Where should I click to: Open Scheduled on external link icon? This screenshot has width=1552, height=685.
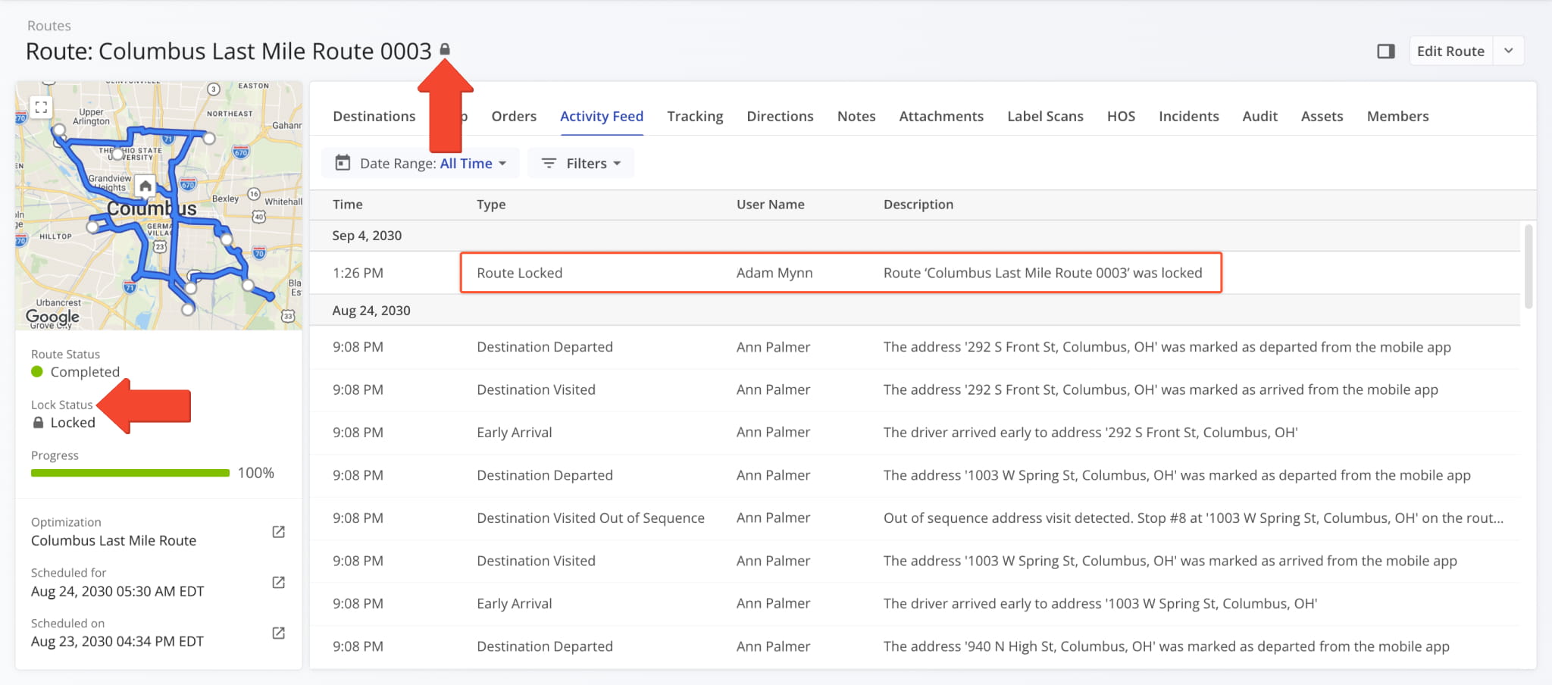pyautogui.click(x=278, y=633)
